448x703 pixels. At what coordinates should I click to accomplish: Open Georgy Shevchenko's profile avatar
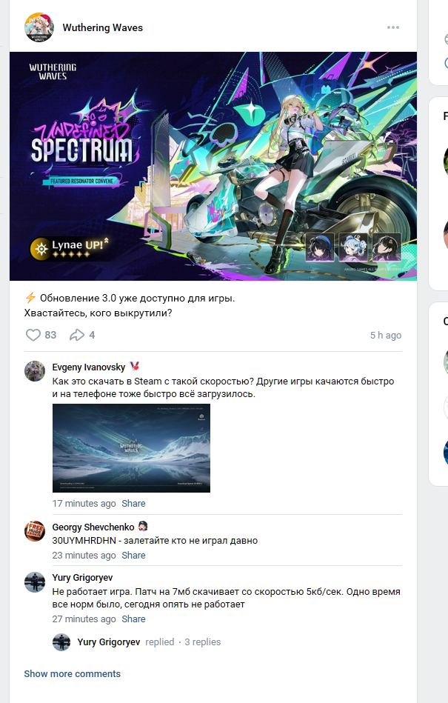tap(35, 531)
